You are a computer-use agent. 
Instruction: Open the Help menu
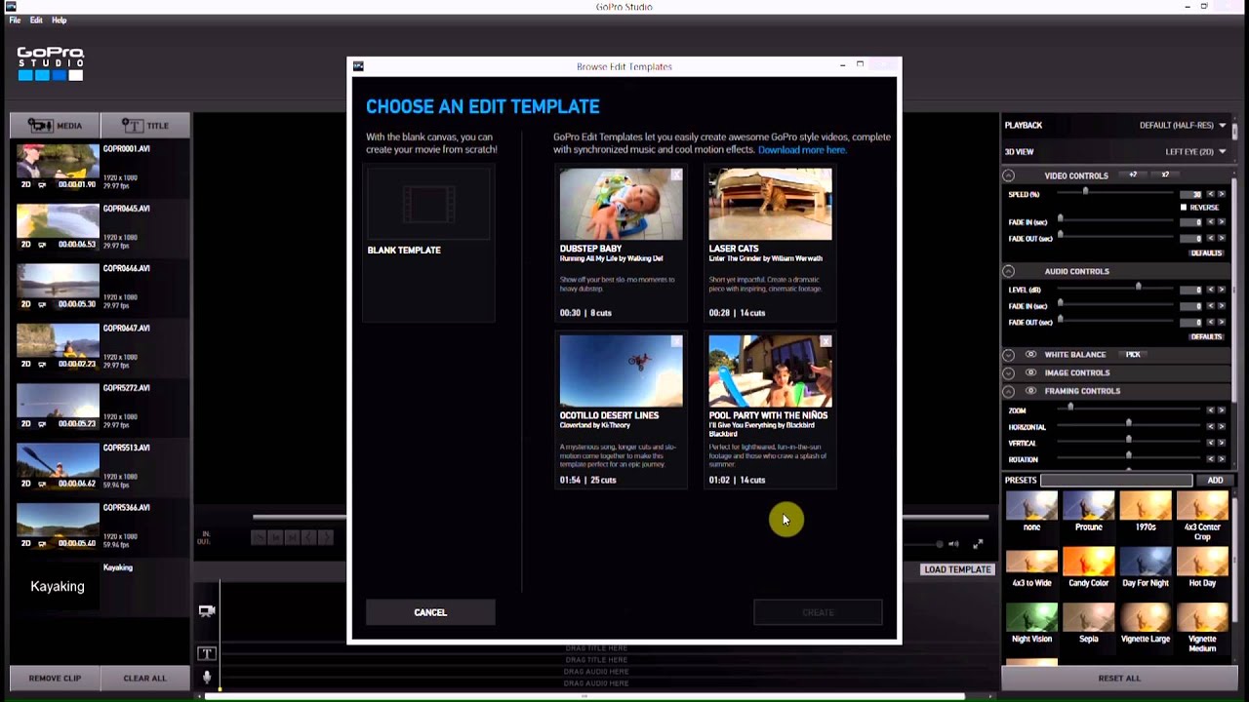coord(59,20)
